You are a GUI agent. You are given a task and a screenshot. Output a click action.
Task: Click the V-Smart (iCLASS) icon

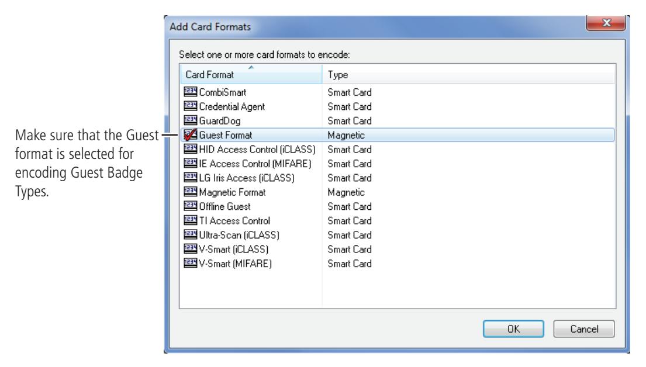(x=190, y=249)
